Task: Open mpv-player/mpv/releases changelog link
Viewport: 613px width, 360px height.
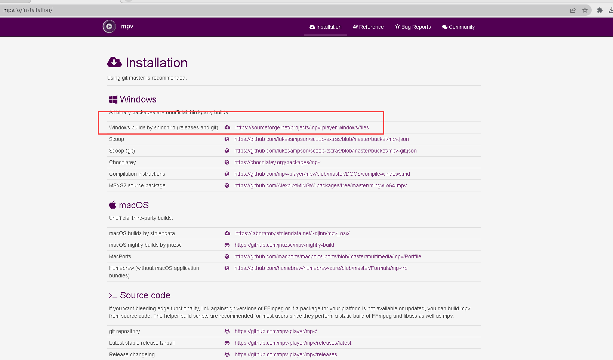Action: [x=286, y=354]
